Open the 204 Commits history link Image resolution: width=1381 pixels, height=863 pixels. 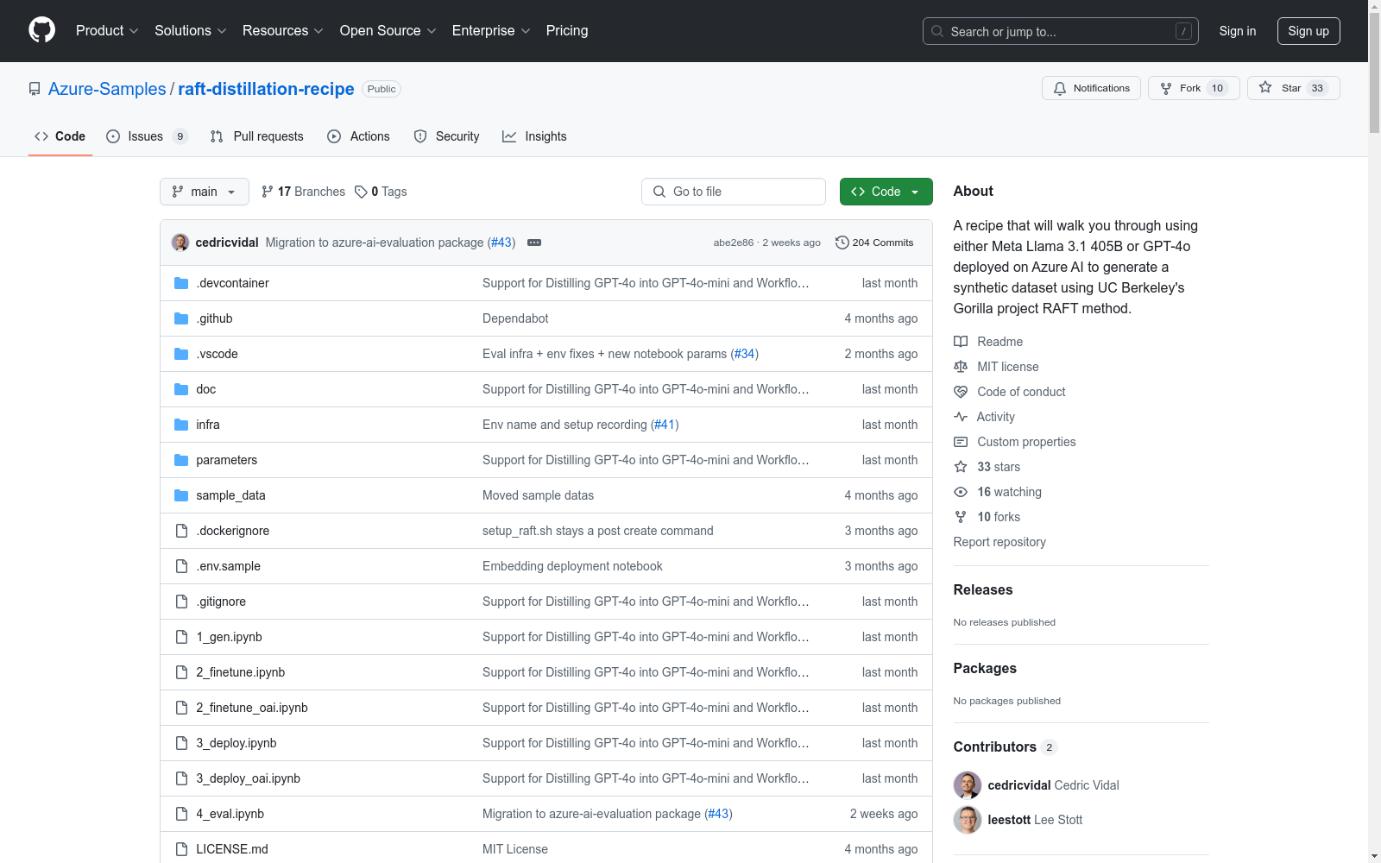[874, 243]
